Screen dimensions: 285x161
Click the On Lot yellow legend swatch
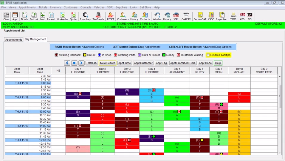tap(85, 55)
